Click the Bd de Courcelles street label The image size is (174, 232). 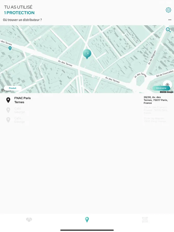tap(165, 73)
